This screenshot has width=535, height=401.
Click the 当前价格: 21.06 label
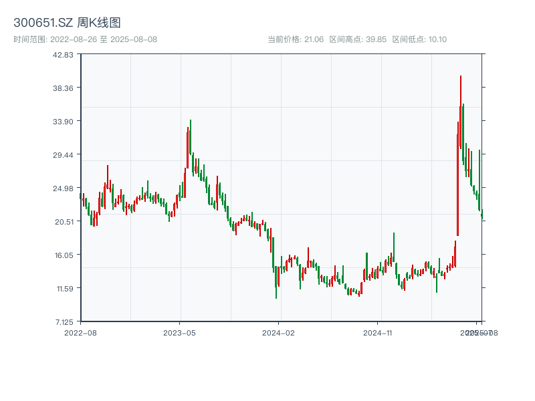click(x=296, y=39)
